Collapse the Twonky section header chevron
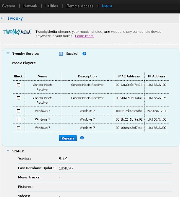Viewport: 180px width, 198px height. 2,18
